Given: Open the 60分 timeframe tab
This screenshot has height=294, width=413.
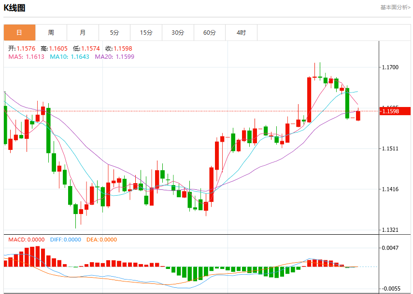Looking at the screenshot, I should pyautogui.click(x=209, y=33).
